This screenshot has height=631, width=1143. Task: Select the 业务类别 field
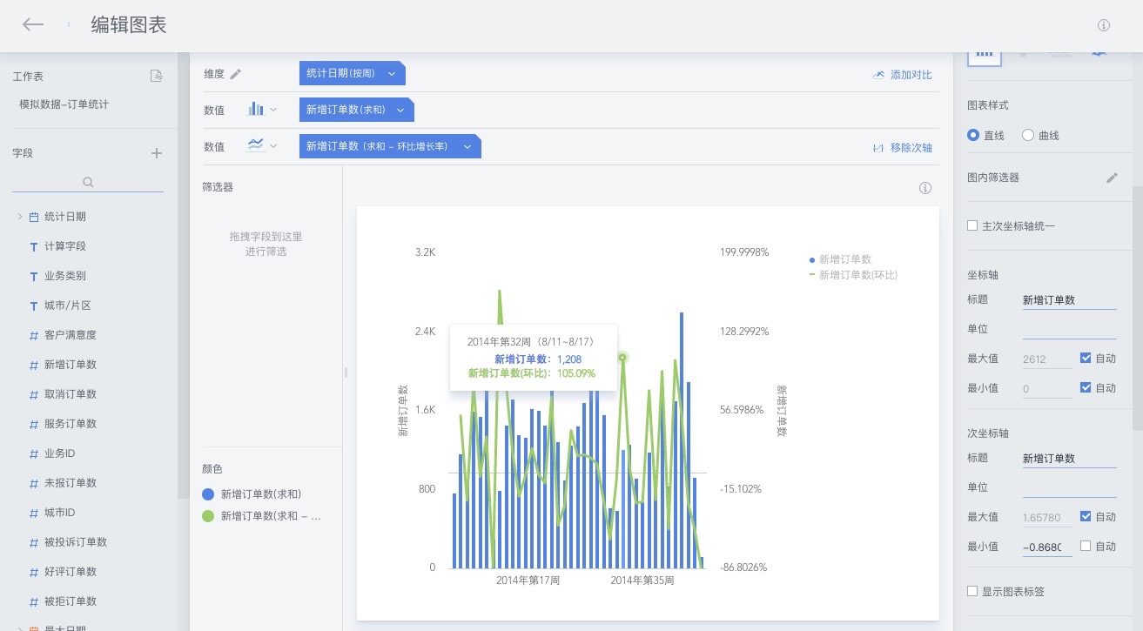(x=65, y=276)
